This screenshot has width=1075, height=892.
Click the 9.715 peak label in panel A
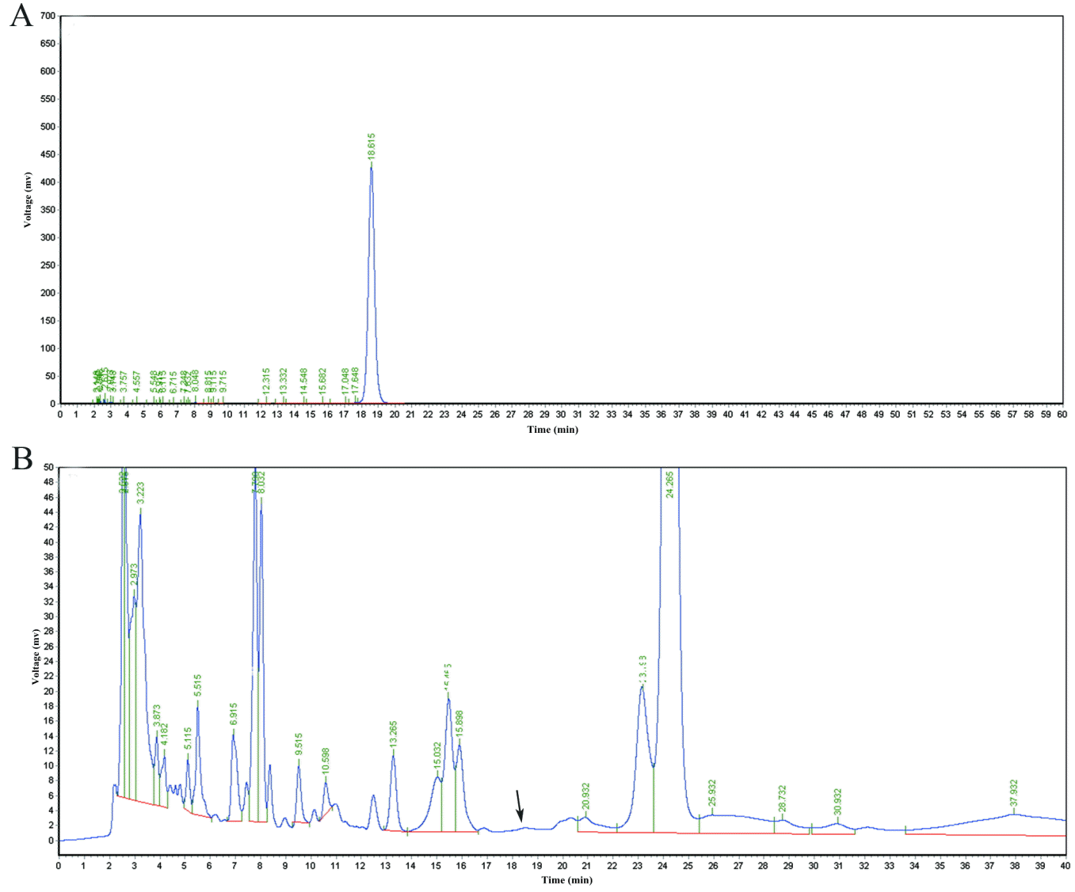223,382
